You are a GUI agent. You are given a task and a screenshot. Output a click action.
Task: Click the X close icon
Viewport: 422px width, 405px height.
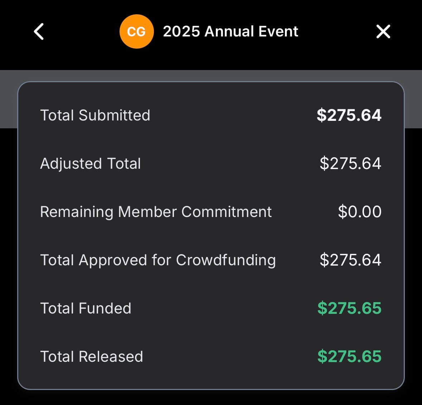tap(383, 31)
